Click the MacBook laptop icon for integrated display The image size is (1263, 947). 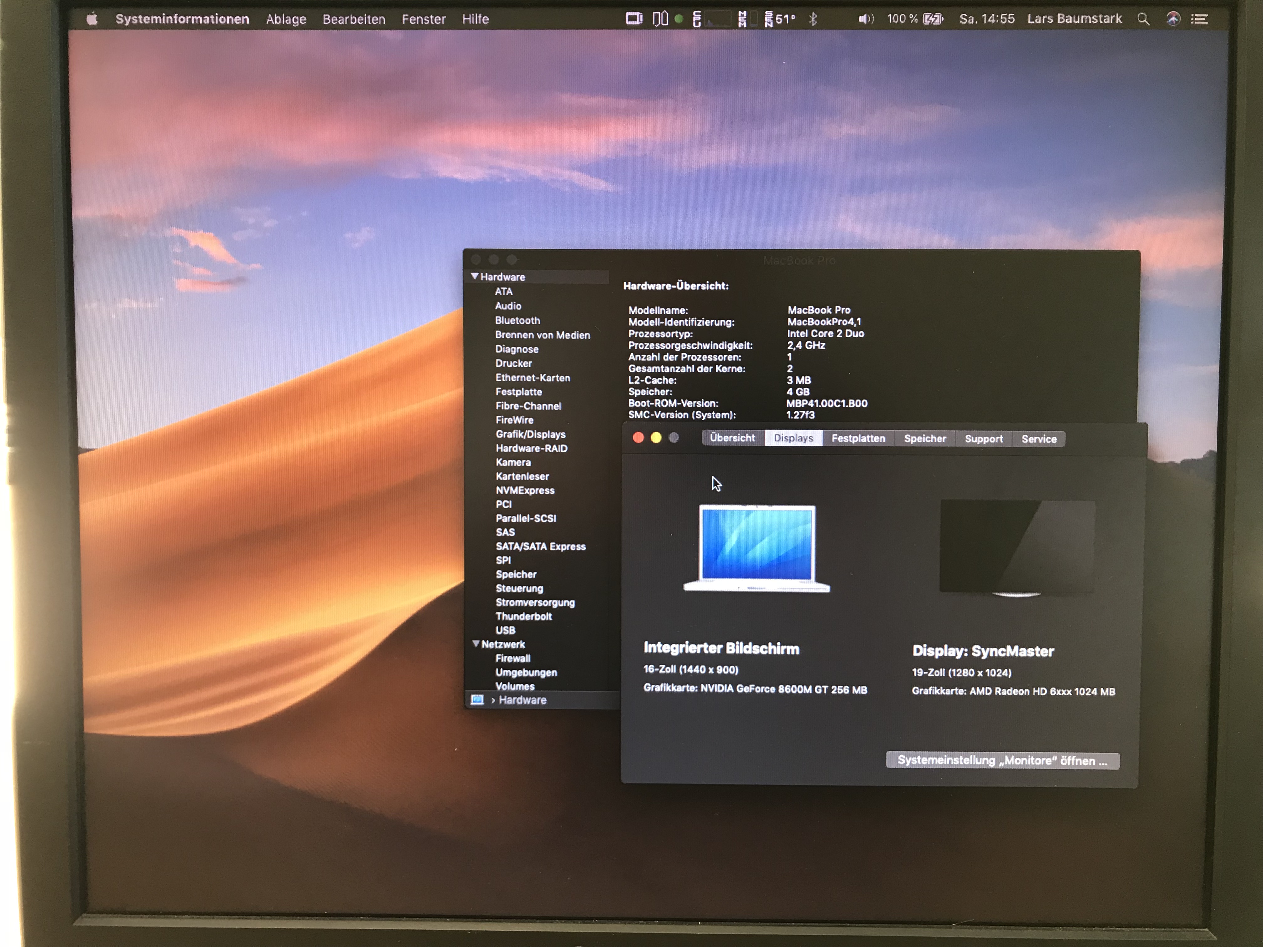(x=757, y=549)
